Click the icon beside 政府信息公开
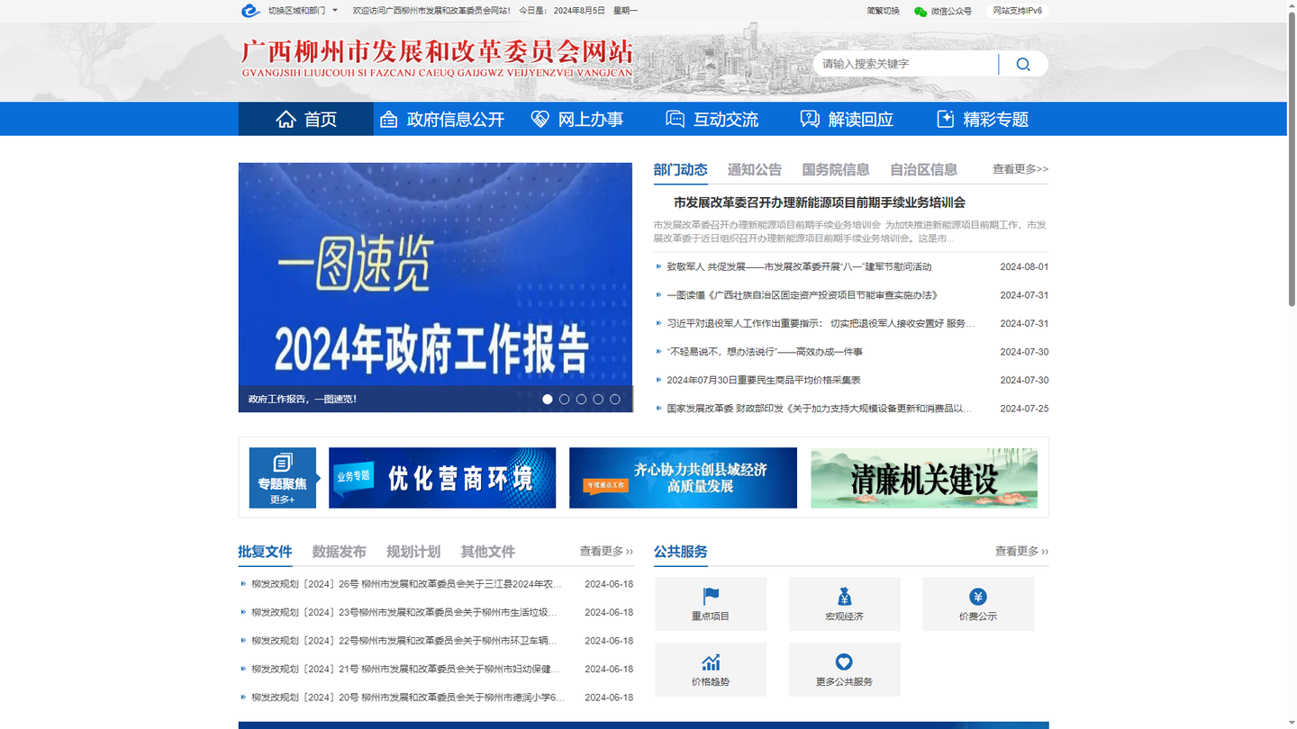Image resolution: width=1297 pixels, height=729 pixels. click(x=389, y=119)
